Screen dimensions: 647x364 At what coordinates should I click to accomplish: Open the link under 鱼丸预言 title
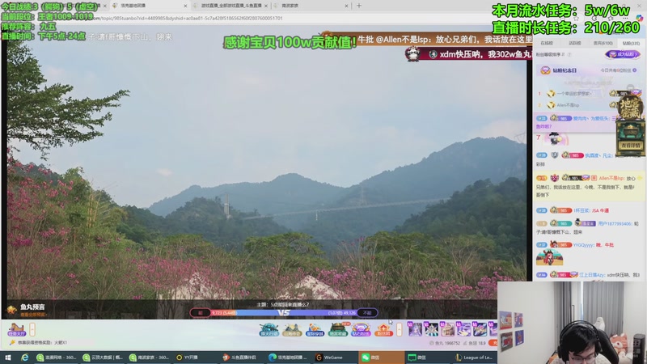click(x=33, y=315)
